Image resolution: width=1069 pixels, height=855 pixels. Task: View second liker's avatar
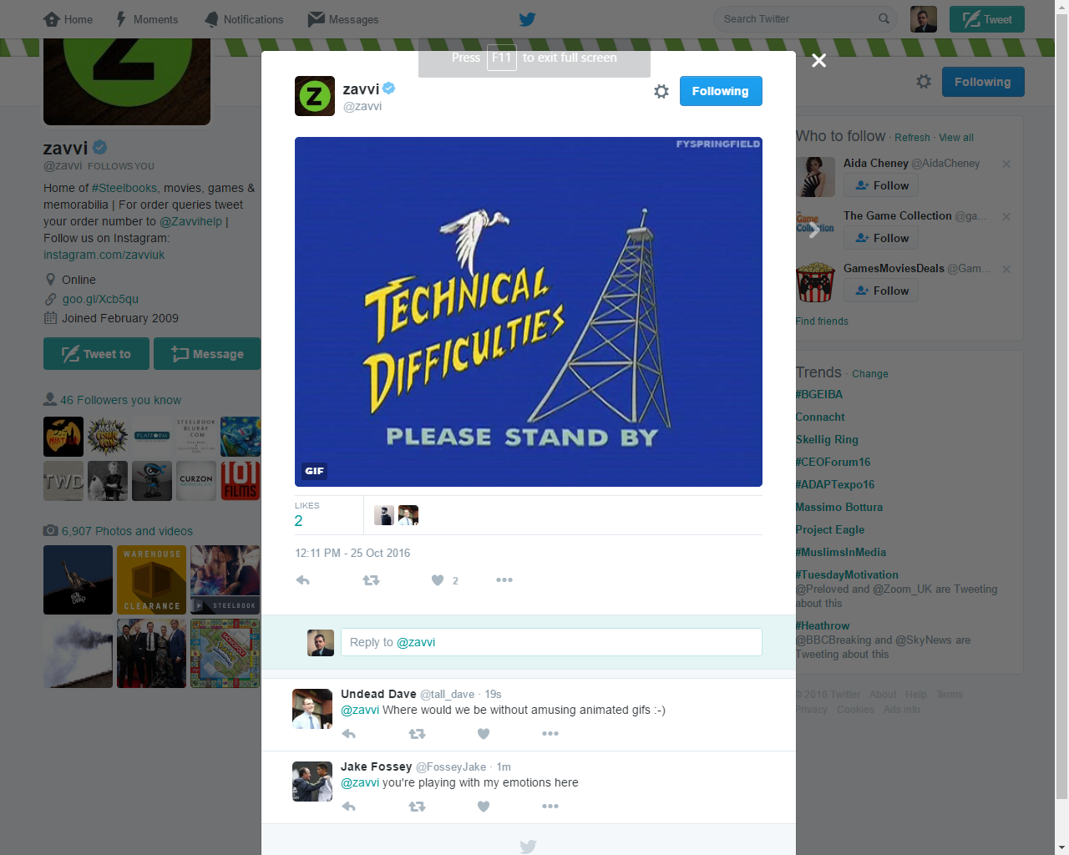(x=408, y=515)
